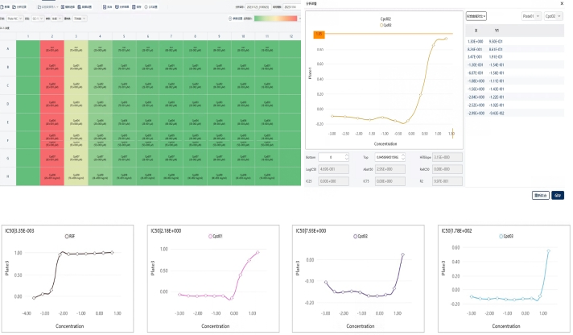Click the blue Save button
Viewport: 573px width, 335px height.
(558, 195)
